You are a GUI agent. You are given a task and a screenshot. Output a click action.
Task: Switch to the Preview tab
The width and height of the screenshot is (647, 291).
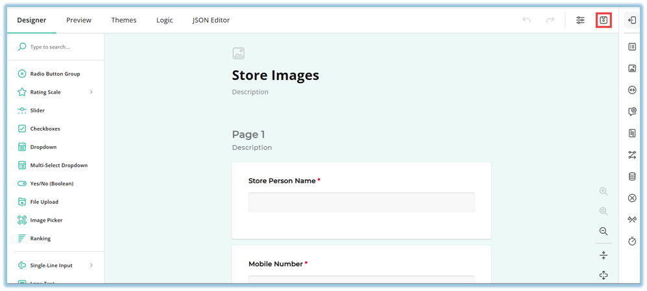click(x=79, y=20)
